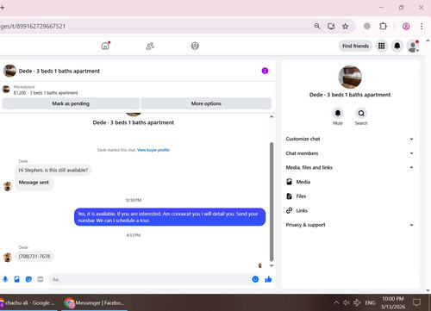Click the chat scrollbar down arrow
This screenshot has width=431, height=311.
[272, 265]
